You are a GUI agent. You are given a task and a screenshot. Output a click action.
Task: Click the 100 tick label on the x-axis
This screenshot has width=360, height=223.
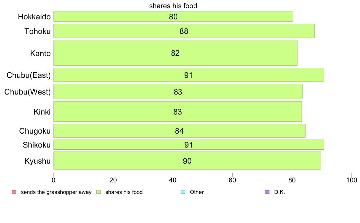352,180
